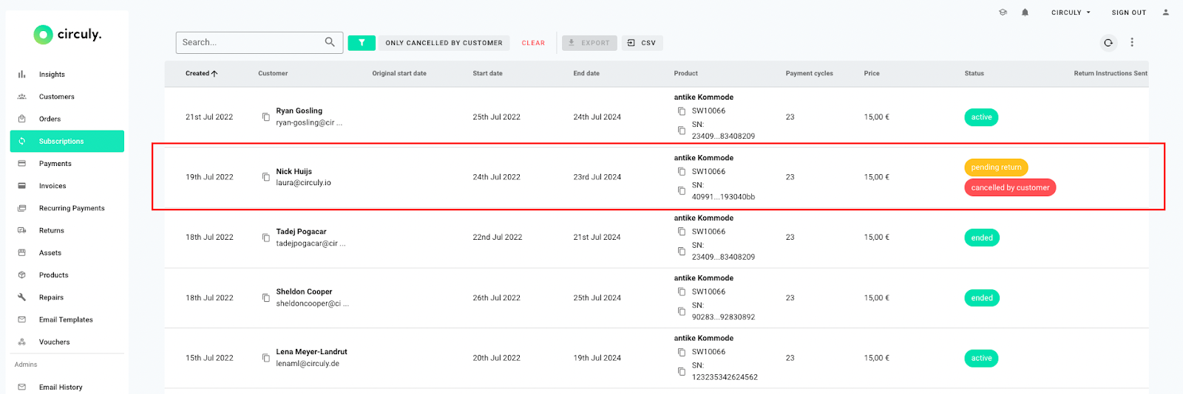Sort by Created column header
Image resolution: width=1183 pixels, height=394 pixels.
tap(201, 74)
